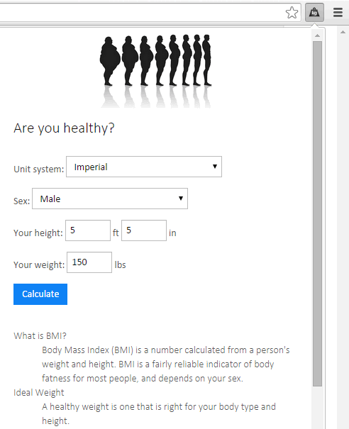Open the Unit system dropdown
This screenshot has height=429, width=349.
(x=144, y=167)
